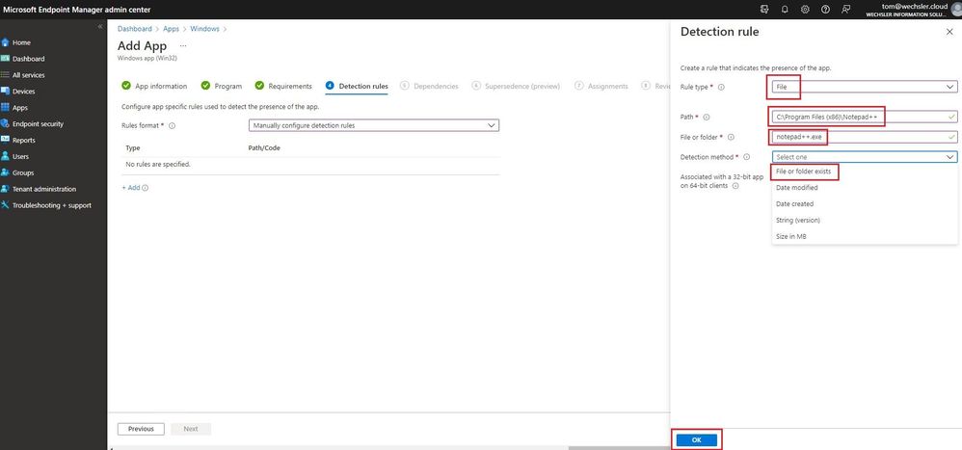The image size is (962, 450).
Task: Show info tooltip for Rule type
Action: (721, 88)
